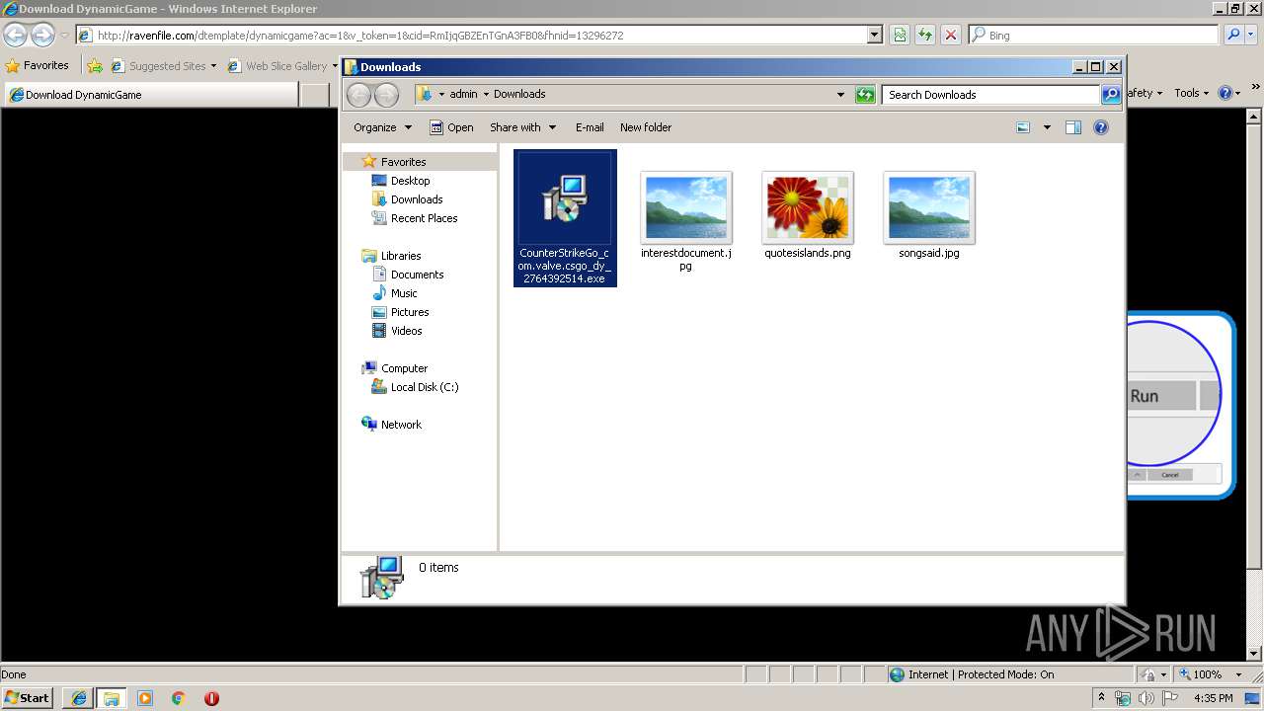
Task: Click Google Chrome taskbar icon
Action: coord(179,697)
